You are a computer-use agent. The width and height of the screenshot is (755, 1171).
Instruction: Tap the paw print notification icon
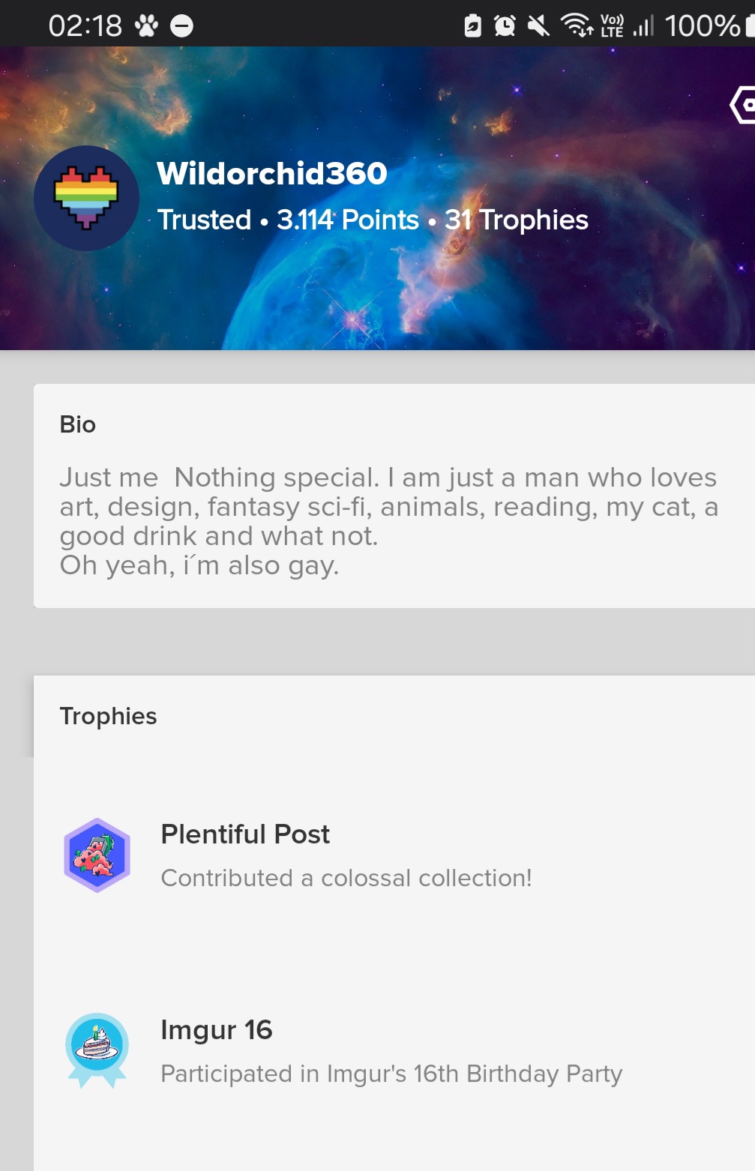pyautogui.click(x=146, y=26)
